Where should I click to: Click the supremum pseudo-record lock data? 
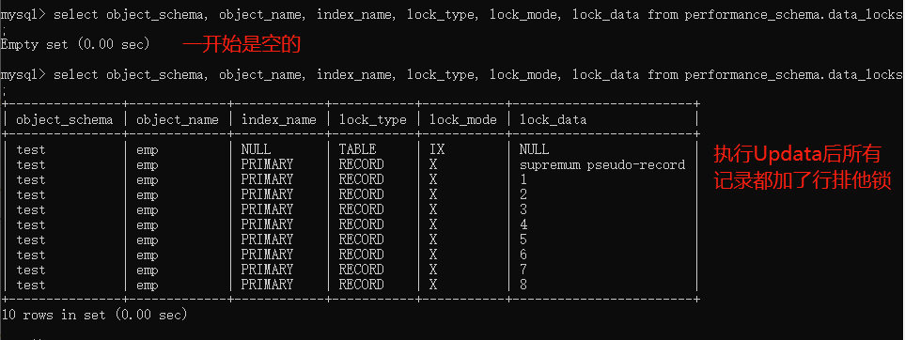pos(602,165)
